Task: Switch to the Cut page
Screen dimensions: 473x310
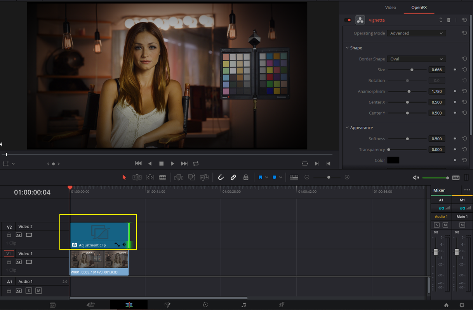Action: (x=90, y=305)
